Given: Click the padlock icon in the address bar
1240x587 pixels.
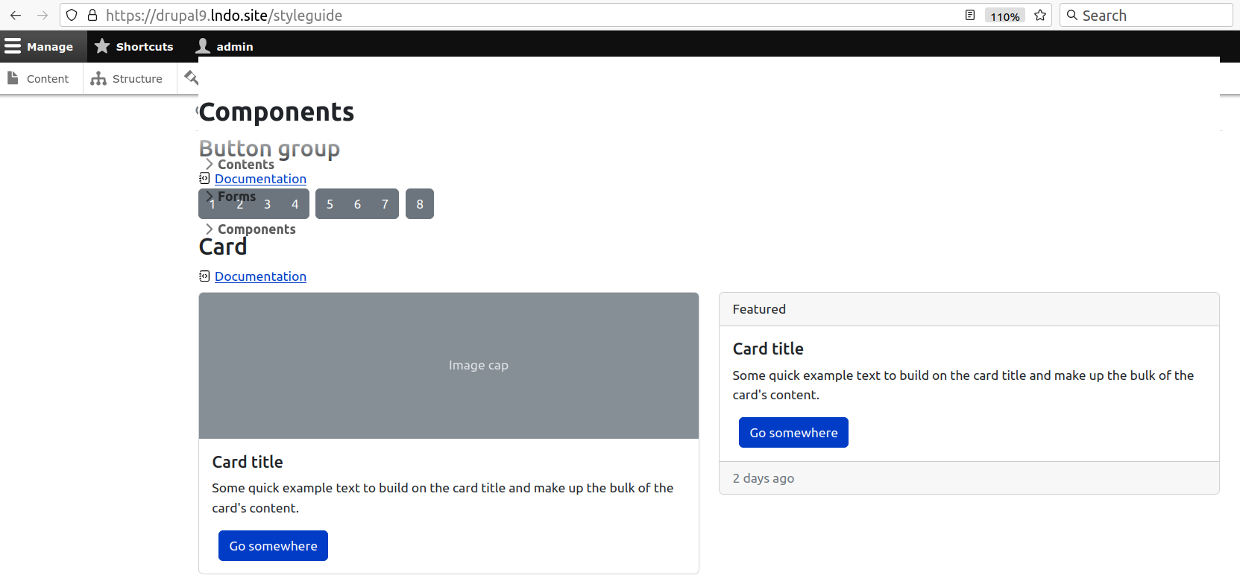Looking at the screenshot, I should (92, 15).
